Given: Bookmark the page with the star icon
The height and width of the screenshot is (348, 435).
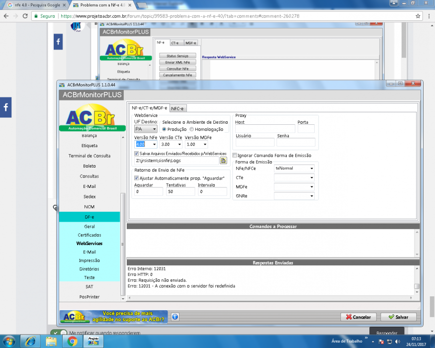Looking at the screenshot, I should [418, 16].
